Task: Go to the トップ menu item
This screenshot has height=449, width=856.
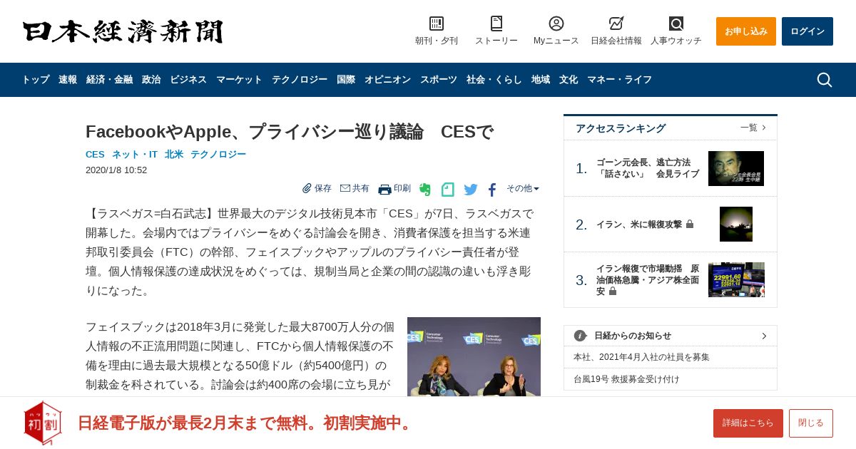Action: [36, 80]
